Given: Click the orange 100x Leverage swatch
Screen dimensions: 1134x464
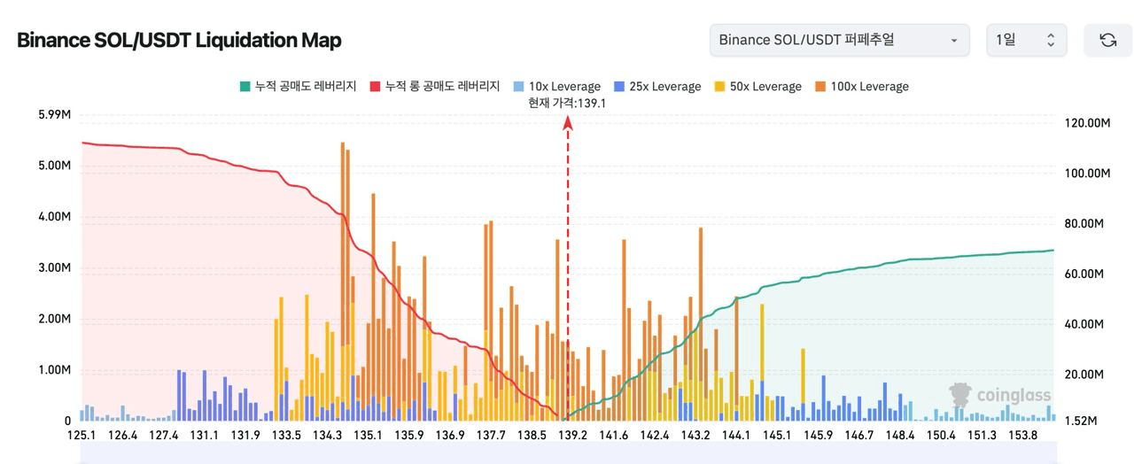Looking at the screenshot, I should coord(819,87).
